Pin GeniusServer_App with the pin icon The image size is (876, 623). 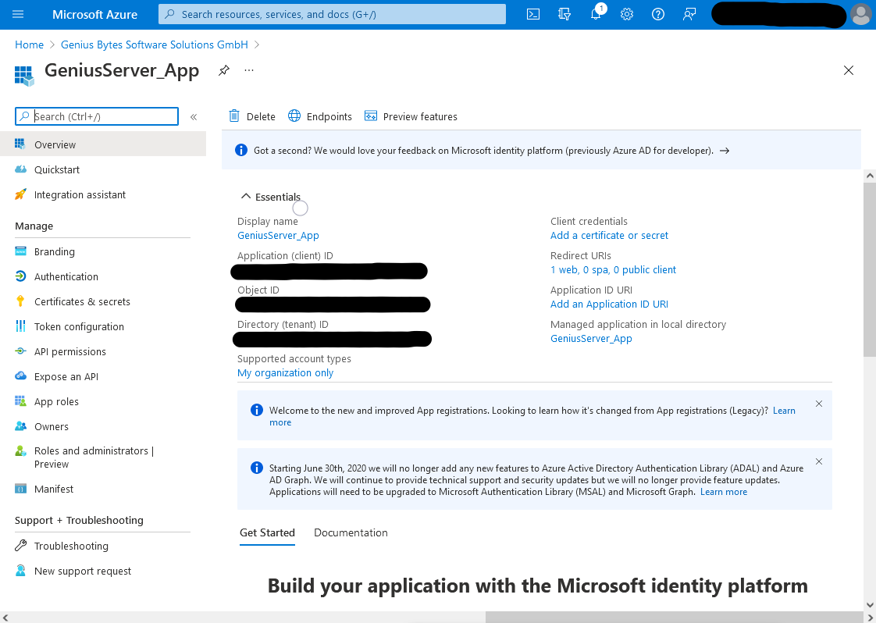[224, 70]
